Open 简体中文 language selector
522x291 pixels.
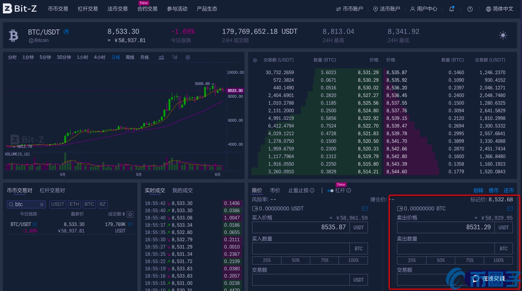pos(499,9)
